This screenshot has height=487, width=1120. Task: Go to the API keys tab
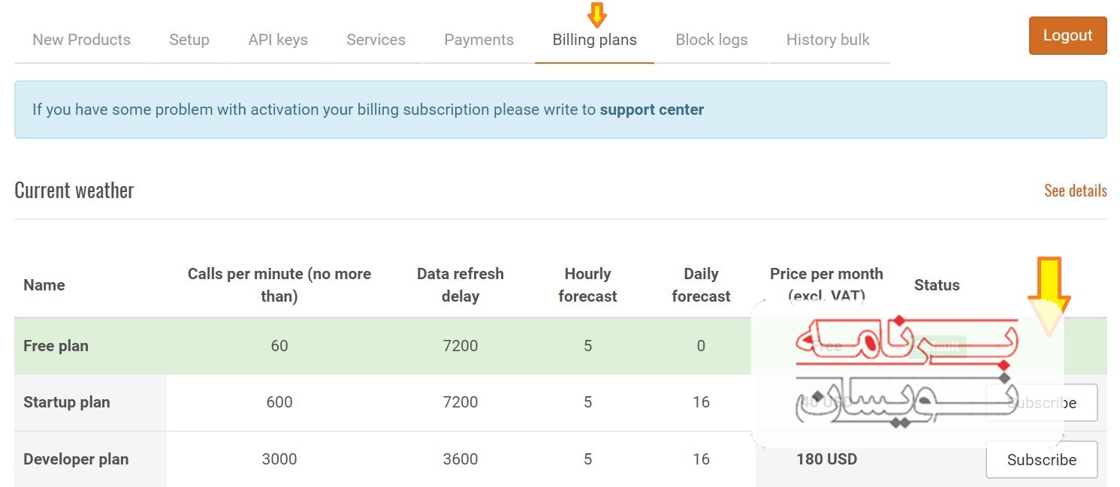[x=278, y=40]
